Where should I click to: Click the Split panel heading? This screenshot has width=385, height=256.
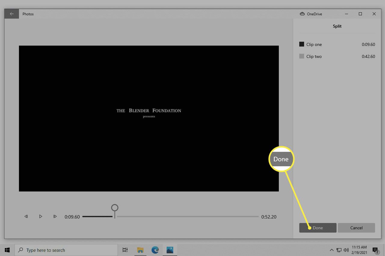(337, 26)
